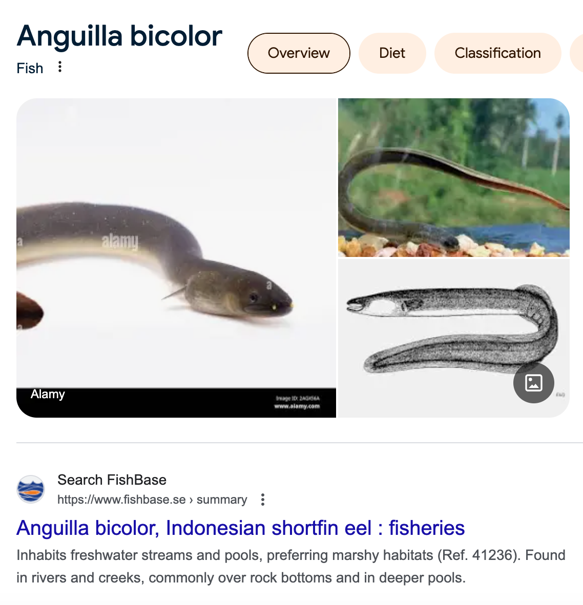Click the www.alamy.com watermark caption
583x605 pixels.
[x=297, y=406]
